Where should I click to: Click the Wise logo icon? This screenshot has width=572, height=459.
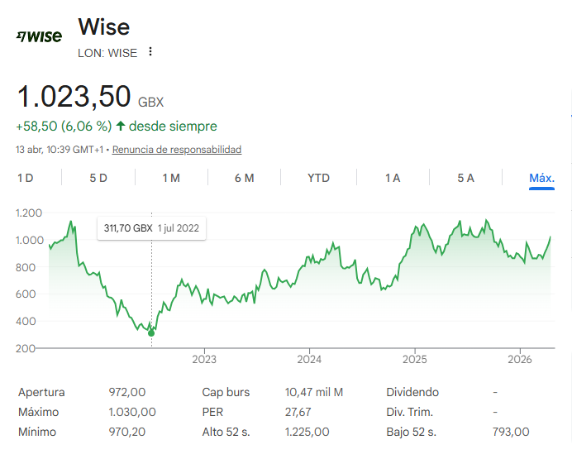pos(39,36)
